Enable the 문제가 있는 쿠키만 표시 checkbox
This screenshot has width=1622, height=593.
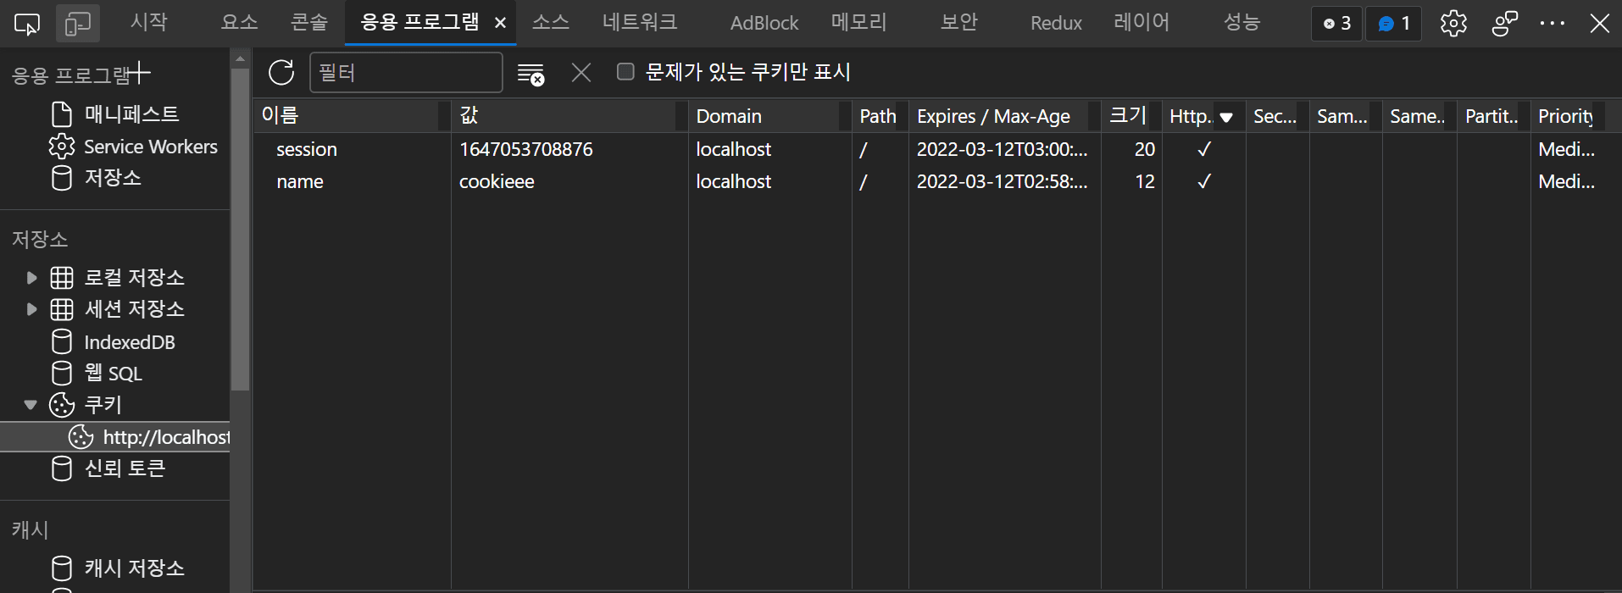(x=625, y=72)
